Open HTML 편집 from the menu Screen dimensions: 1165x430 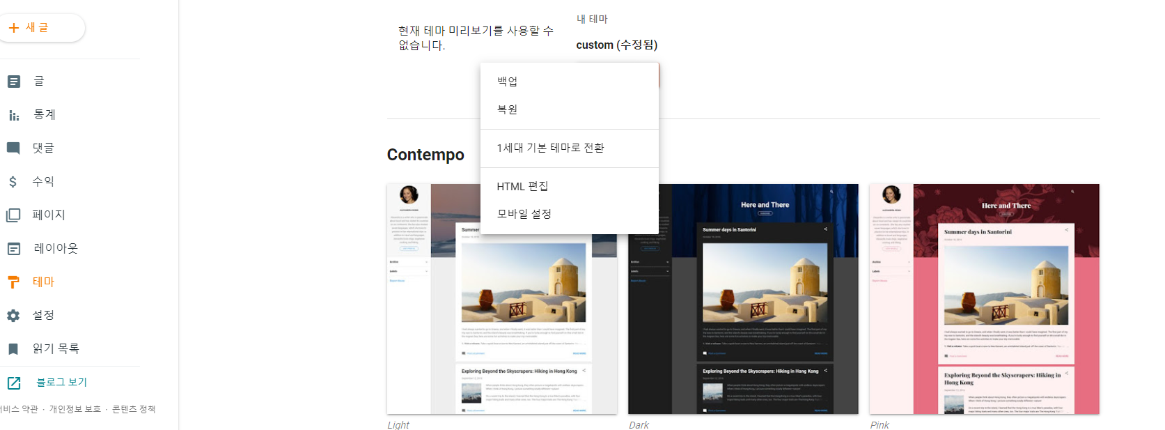point(570,186)
